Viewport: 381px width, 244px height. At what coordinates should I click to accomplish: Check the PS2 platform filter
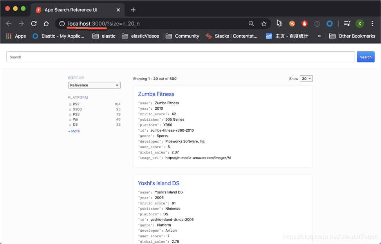tap(70, 104)
